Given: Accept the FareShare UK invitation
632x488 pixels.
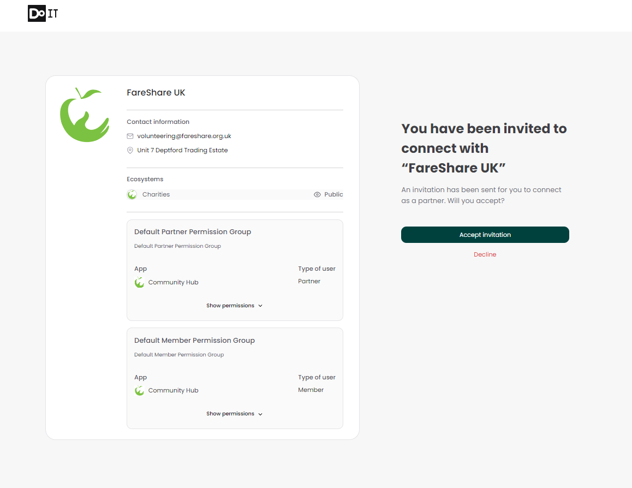Looking at the screenshot, I should point(485,235).
